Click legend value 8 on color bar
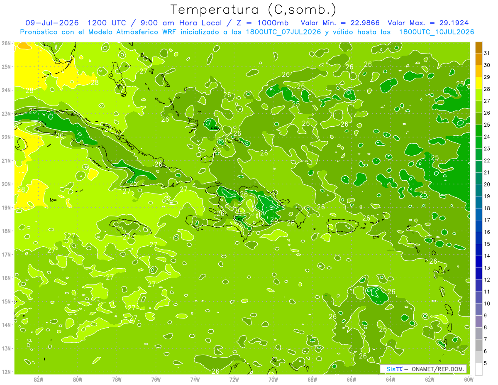 [x=486, y=327]
